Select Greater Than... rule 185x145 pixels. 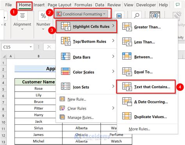coord(148,27)
